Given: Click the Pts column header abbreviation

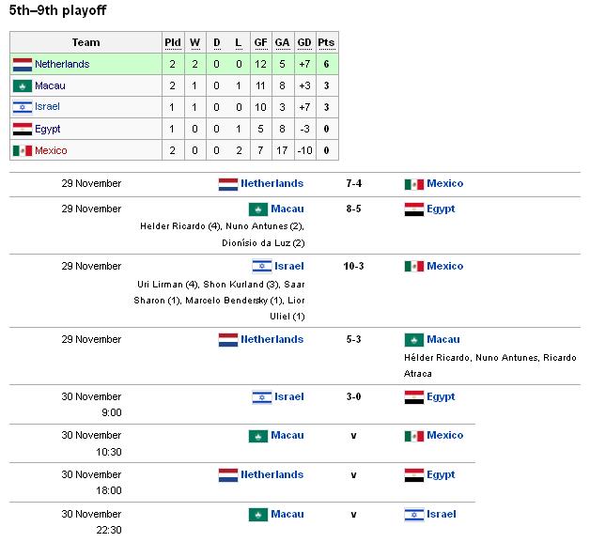Looking at the screenshot, I should [x=326, y=42].
